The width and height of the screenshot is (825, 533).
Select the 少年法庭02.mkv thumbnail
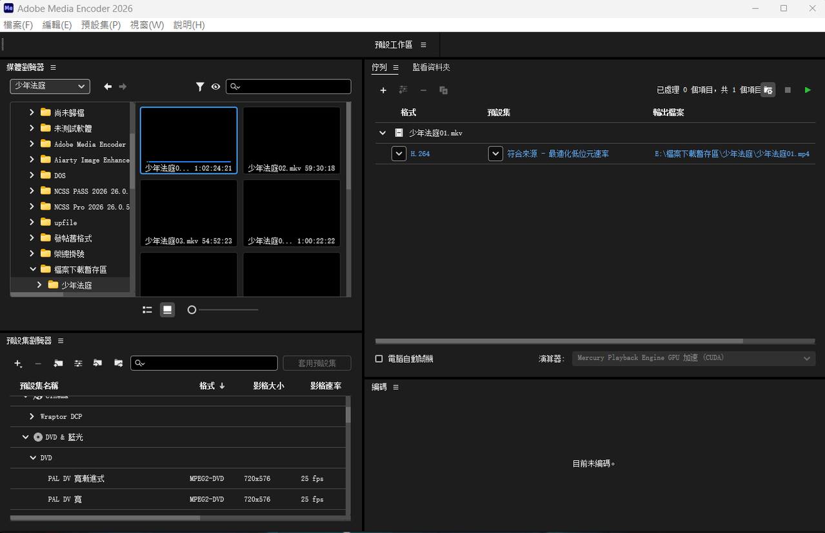pyautogui.click(x=292, y=141)
